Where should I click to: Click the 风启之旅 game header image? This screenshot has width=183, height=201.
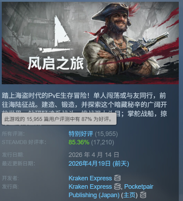(x=90, y=43)
